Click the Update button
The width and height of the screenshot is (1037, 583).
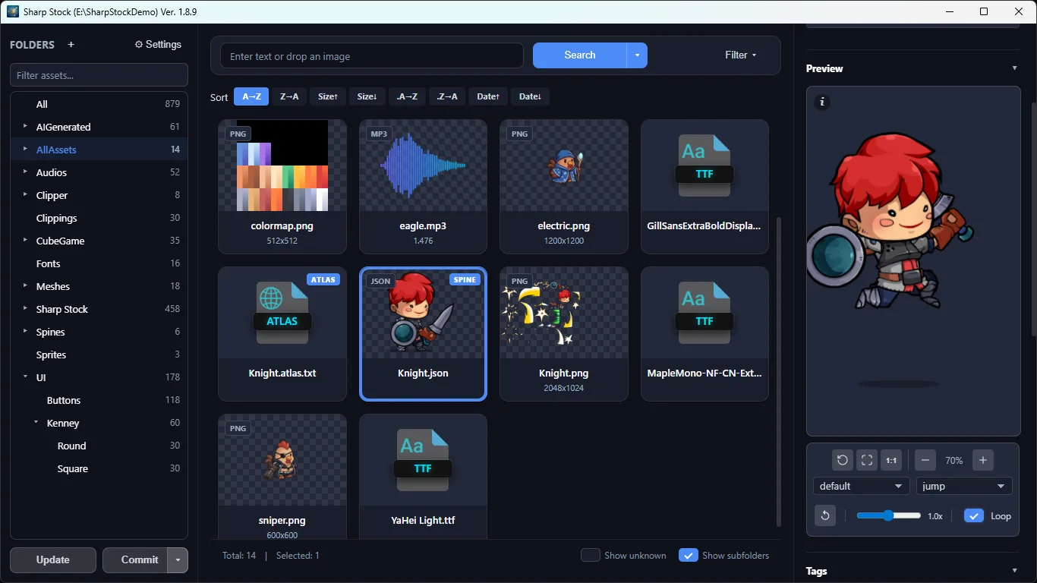click(x=53, y=560)
